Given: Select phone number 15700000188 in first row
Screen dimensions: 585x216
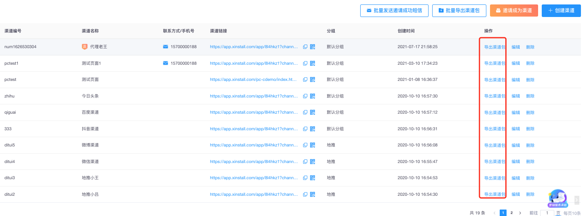Looking at the screenshot, I should point(184,47).
